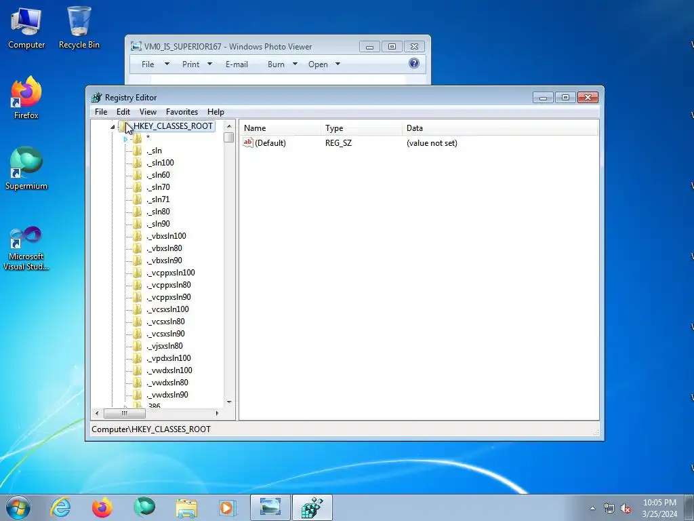694x521 pixels.
Task: Click E-mail in Photo Viewer toolbar
Action: [237, 64]
